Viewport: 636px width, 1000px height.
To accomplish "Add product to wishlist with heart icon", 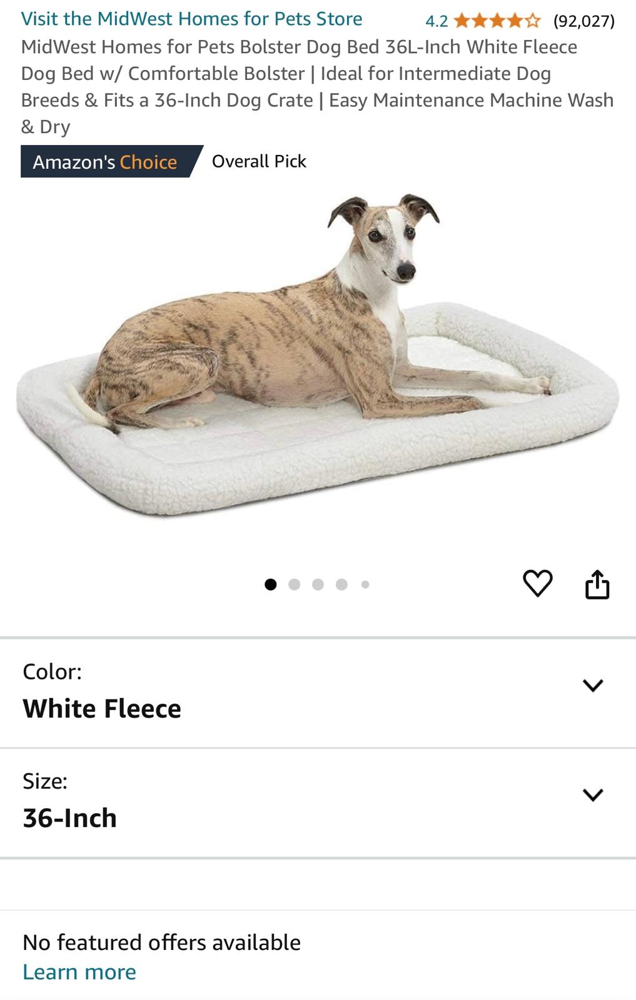I will coord(537,583).
